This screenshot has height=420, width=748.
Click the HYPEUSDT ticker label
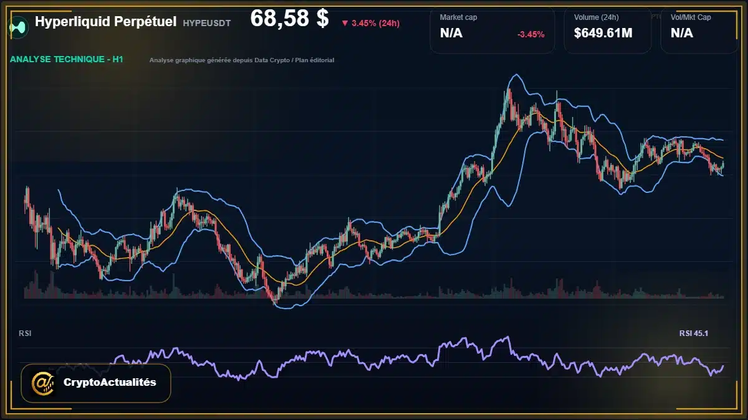coord(207,23)
